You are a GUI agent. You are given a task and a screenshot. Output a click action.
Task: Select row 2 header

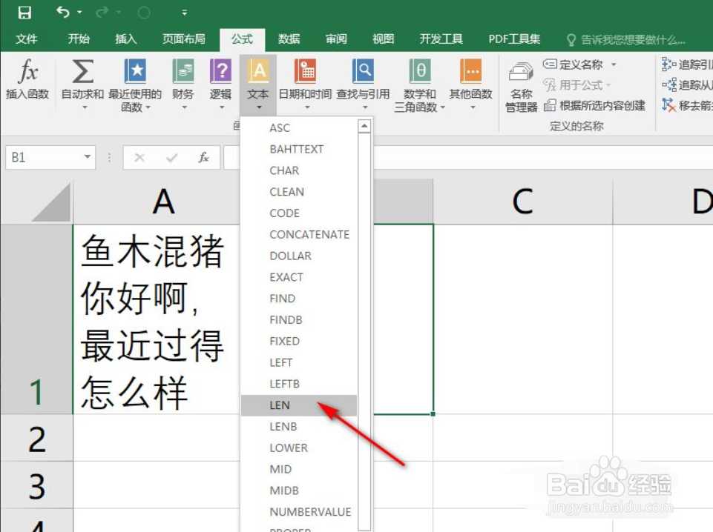[36, 438]
